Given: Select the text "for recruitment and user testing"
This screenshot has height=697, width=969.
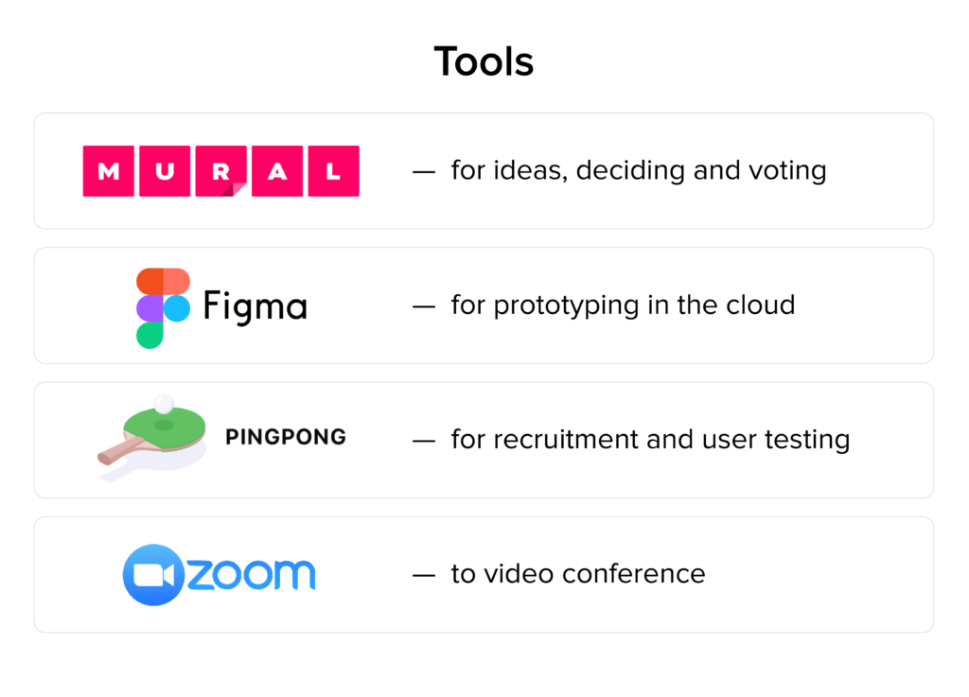Looking at the screenshot, I should click(650, 440).
